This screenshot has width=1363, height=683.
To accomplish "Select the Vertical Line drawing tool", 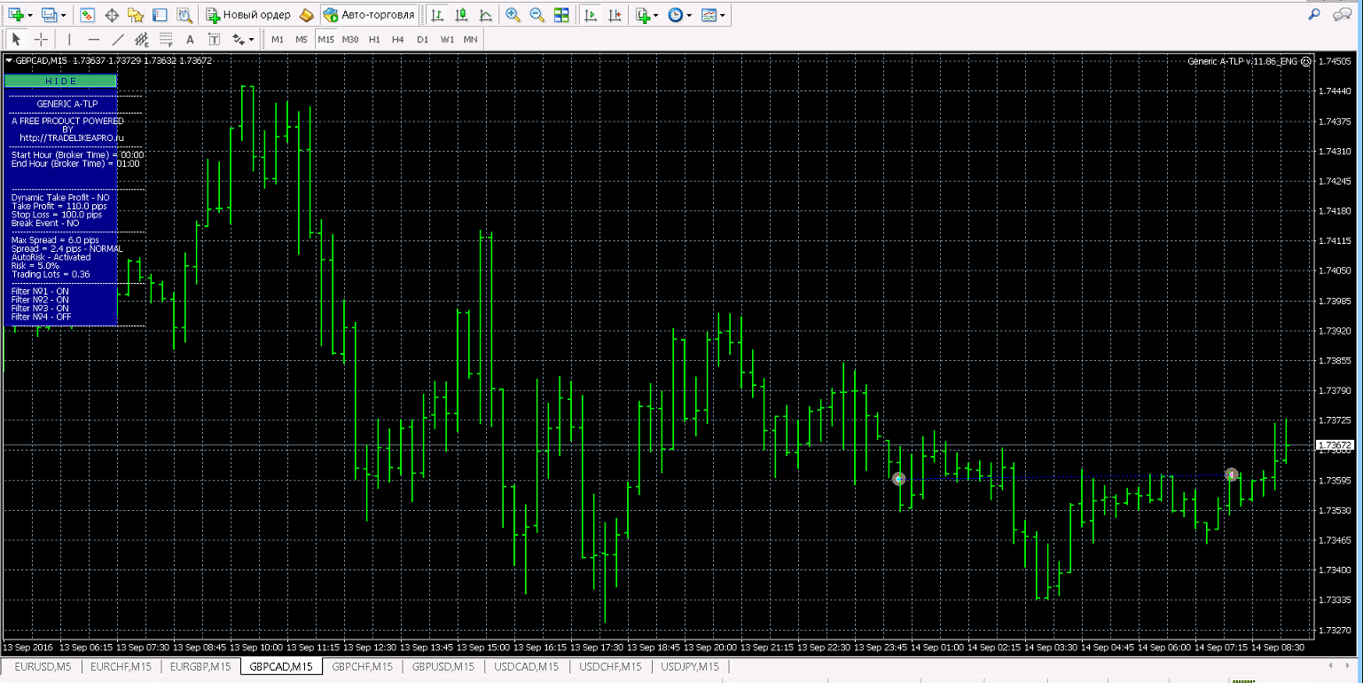I will tap(69, 39).
